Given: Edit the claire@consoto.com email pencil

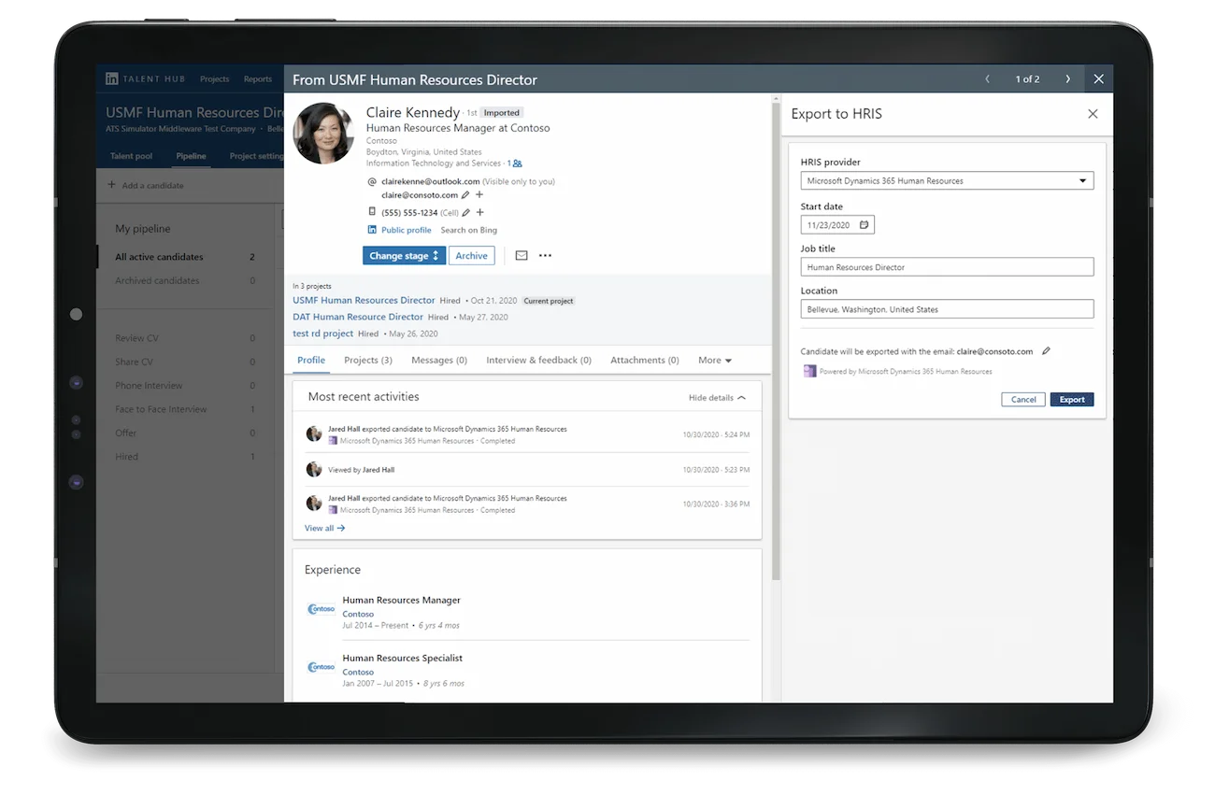Looking at the screenshot, I should tap(465, 195).
